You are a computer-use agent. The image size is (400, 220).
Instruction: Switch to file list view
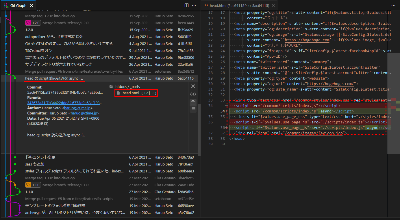click(193, 109)
